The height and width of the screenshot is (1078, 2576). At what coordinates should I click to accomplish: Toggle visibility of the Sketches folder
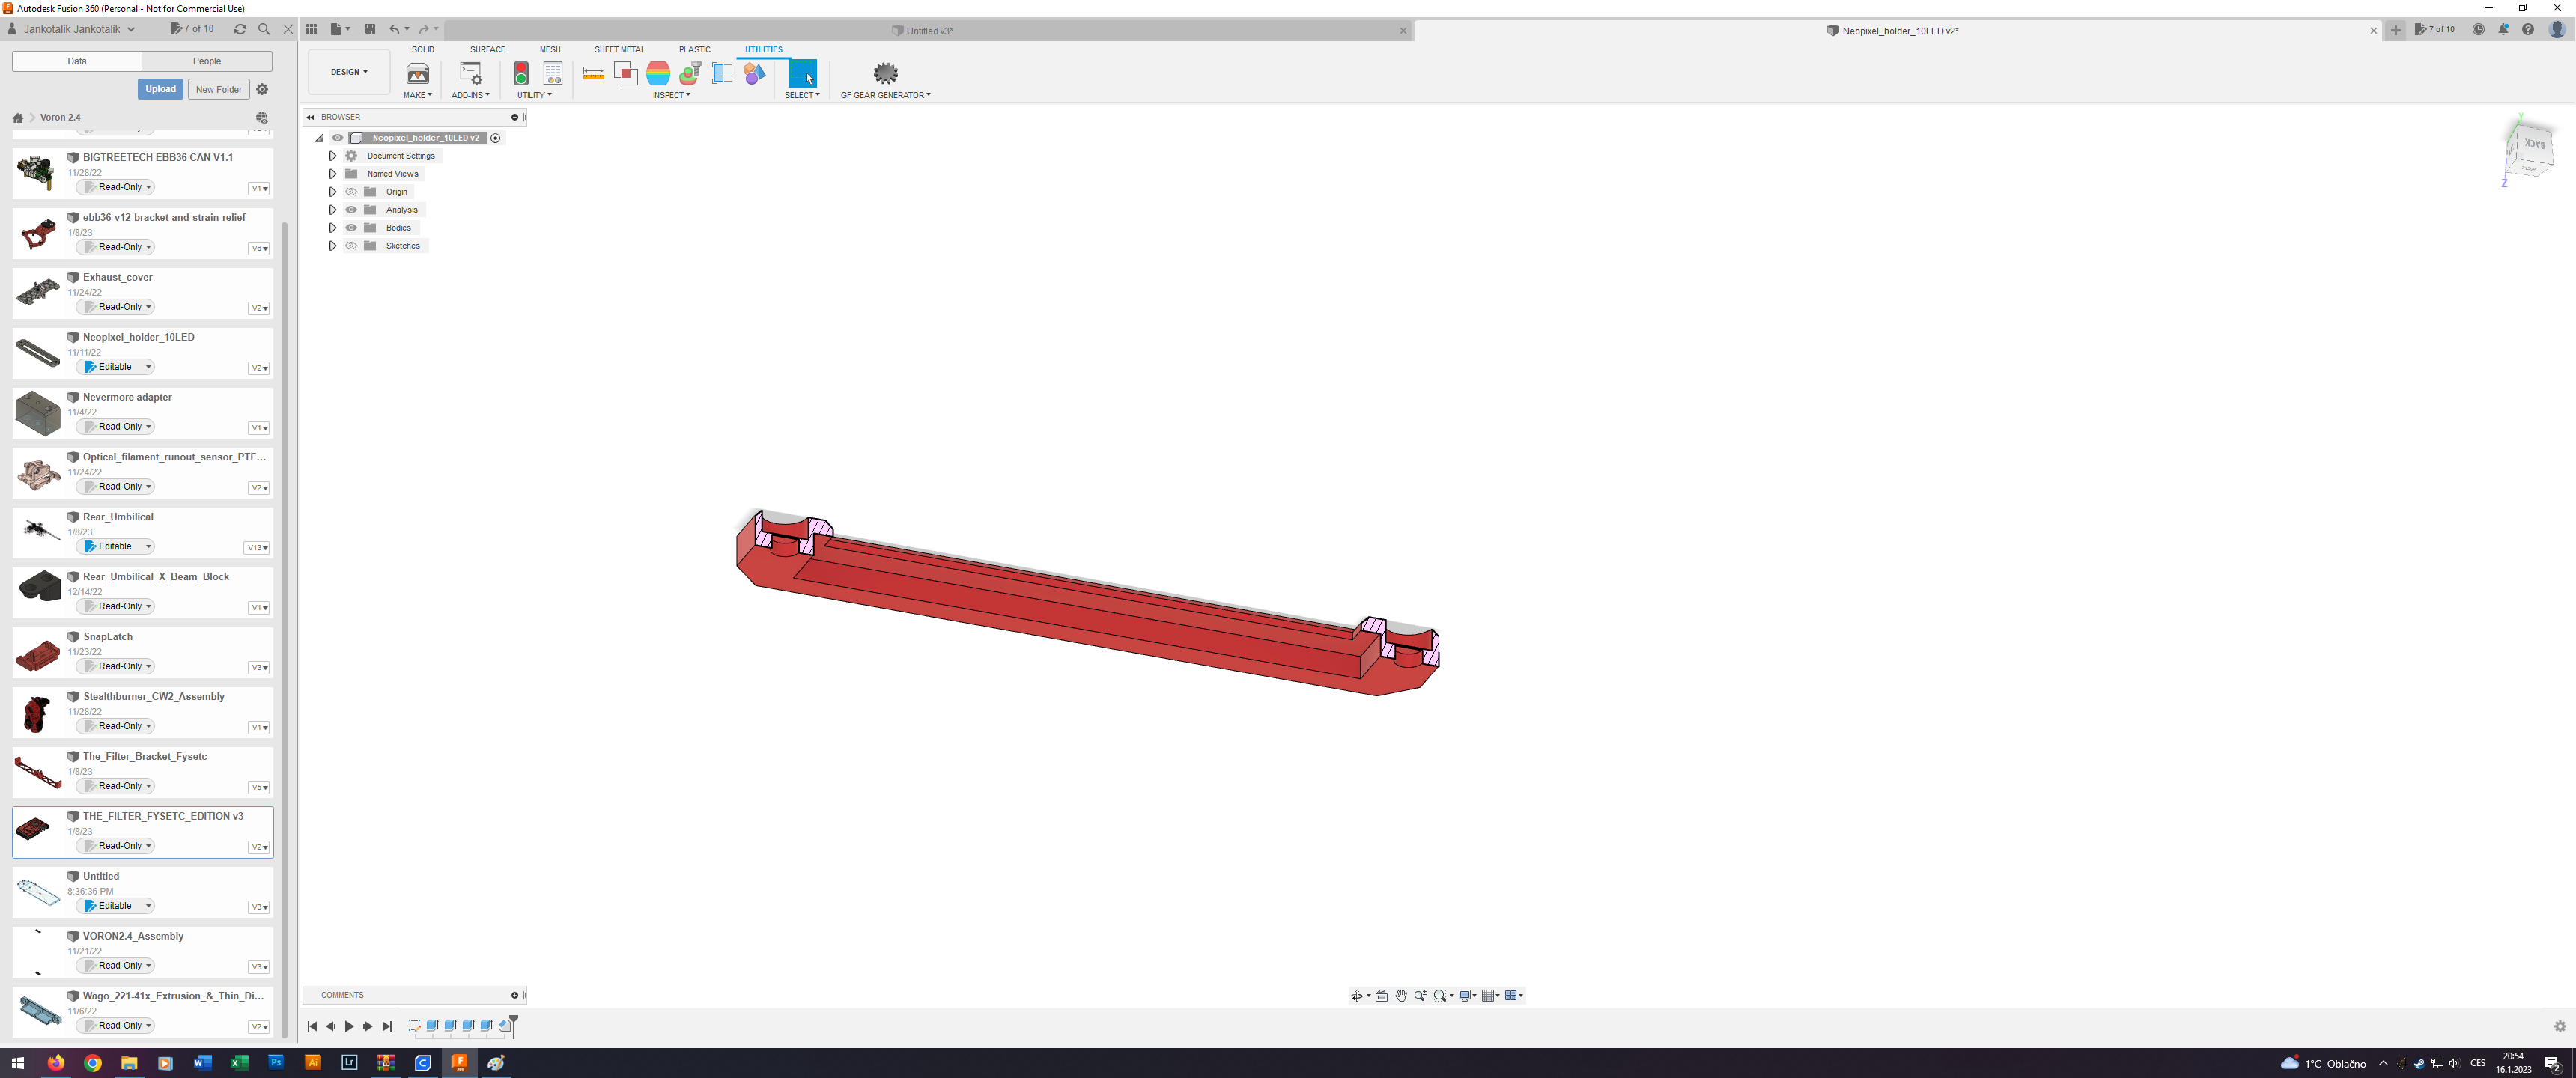351,245
